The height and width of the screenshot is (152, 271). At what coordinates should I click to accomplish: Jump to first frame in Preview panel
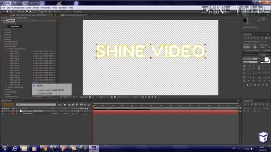click(x=245, y=38)
